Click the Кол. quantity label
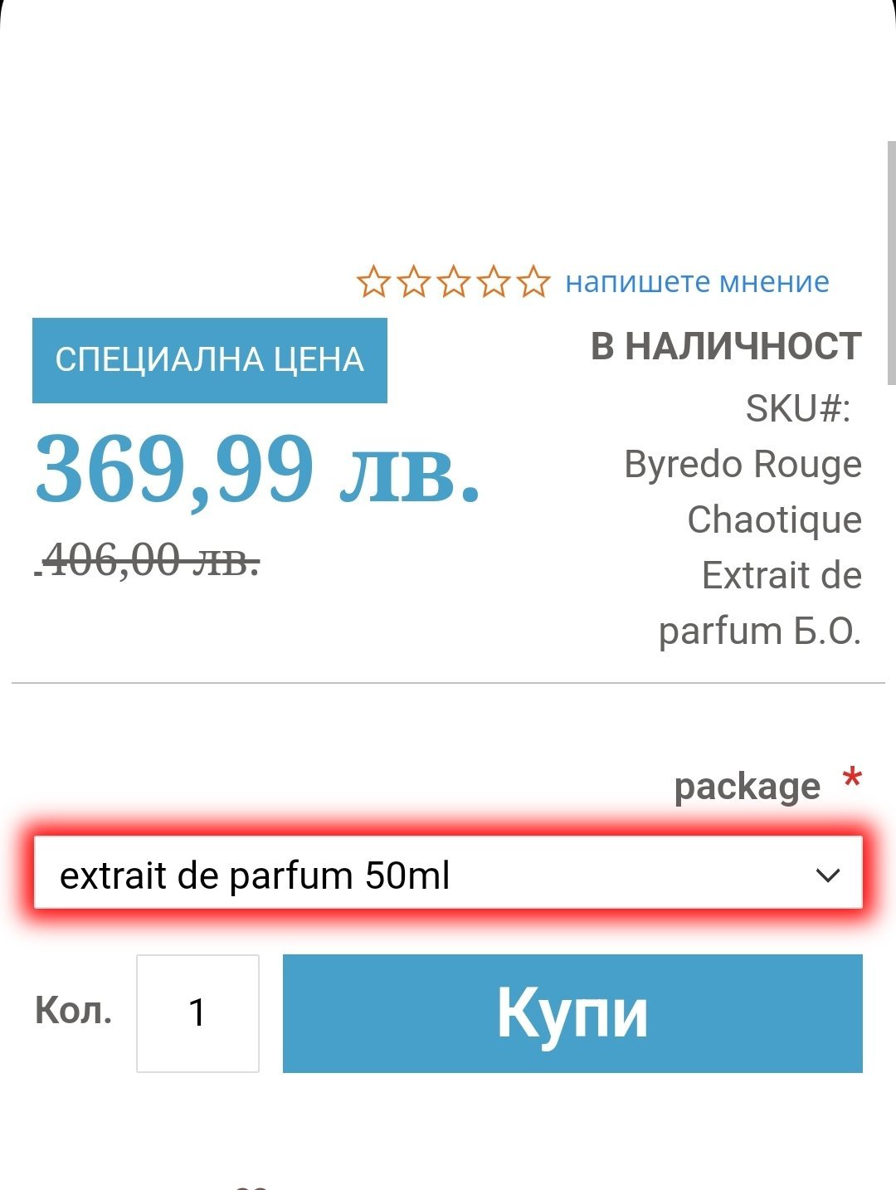Screen dimensions: 896x1190 [73, 1011]
